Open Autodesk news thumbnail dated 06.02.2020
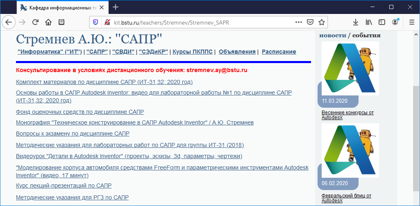This screenshot has height=206, width=420. tap(350, 151)
